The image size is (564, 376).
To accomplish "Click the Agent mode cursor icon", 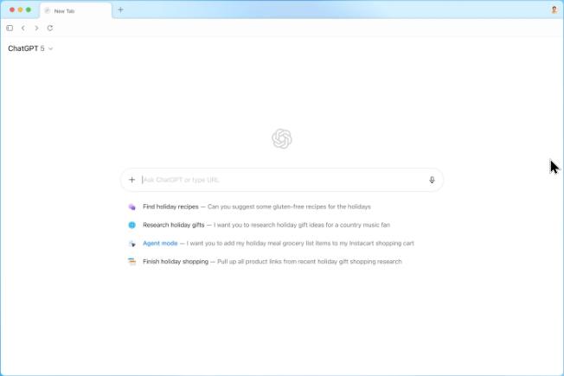I will point(132,244).
